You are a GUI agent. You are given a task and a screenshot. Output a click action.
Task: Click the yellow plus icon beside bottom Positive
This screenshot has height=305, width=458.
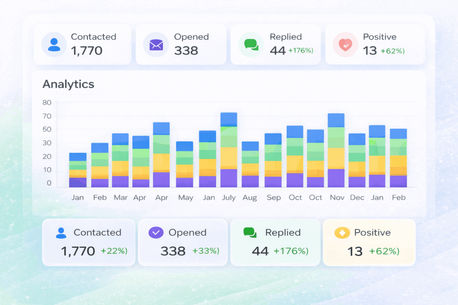pos(342,233)
